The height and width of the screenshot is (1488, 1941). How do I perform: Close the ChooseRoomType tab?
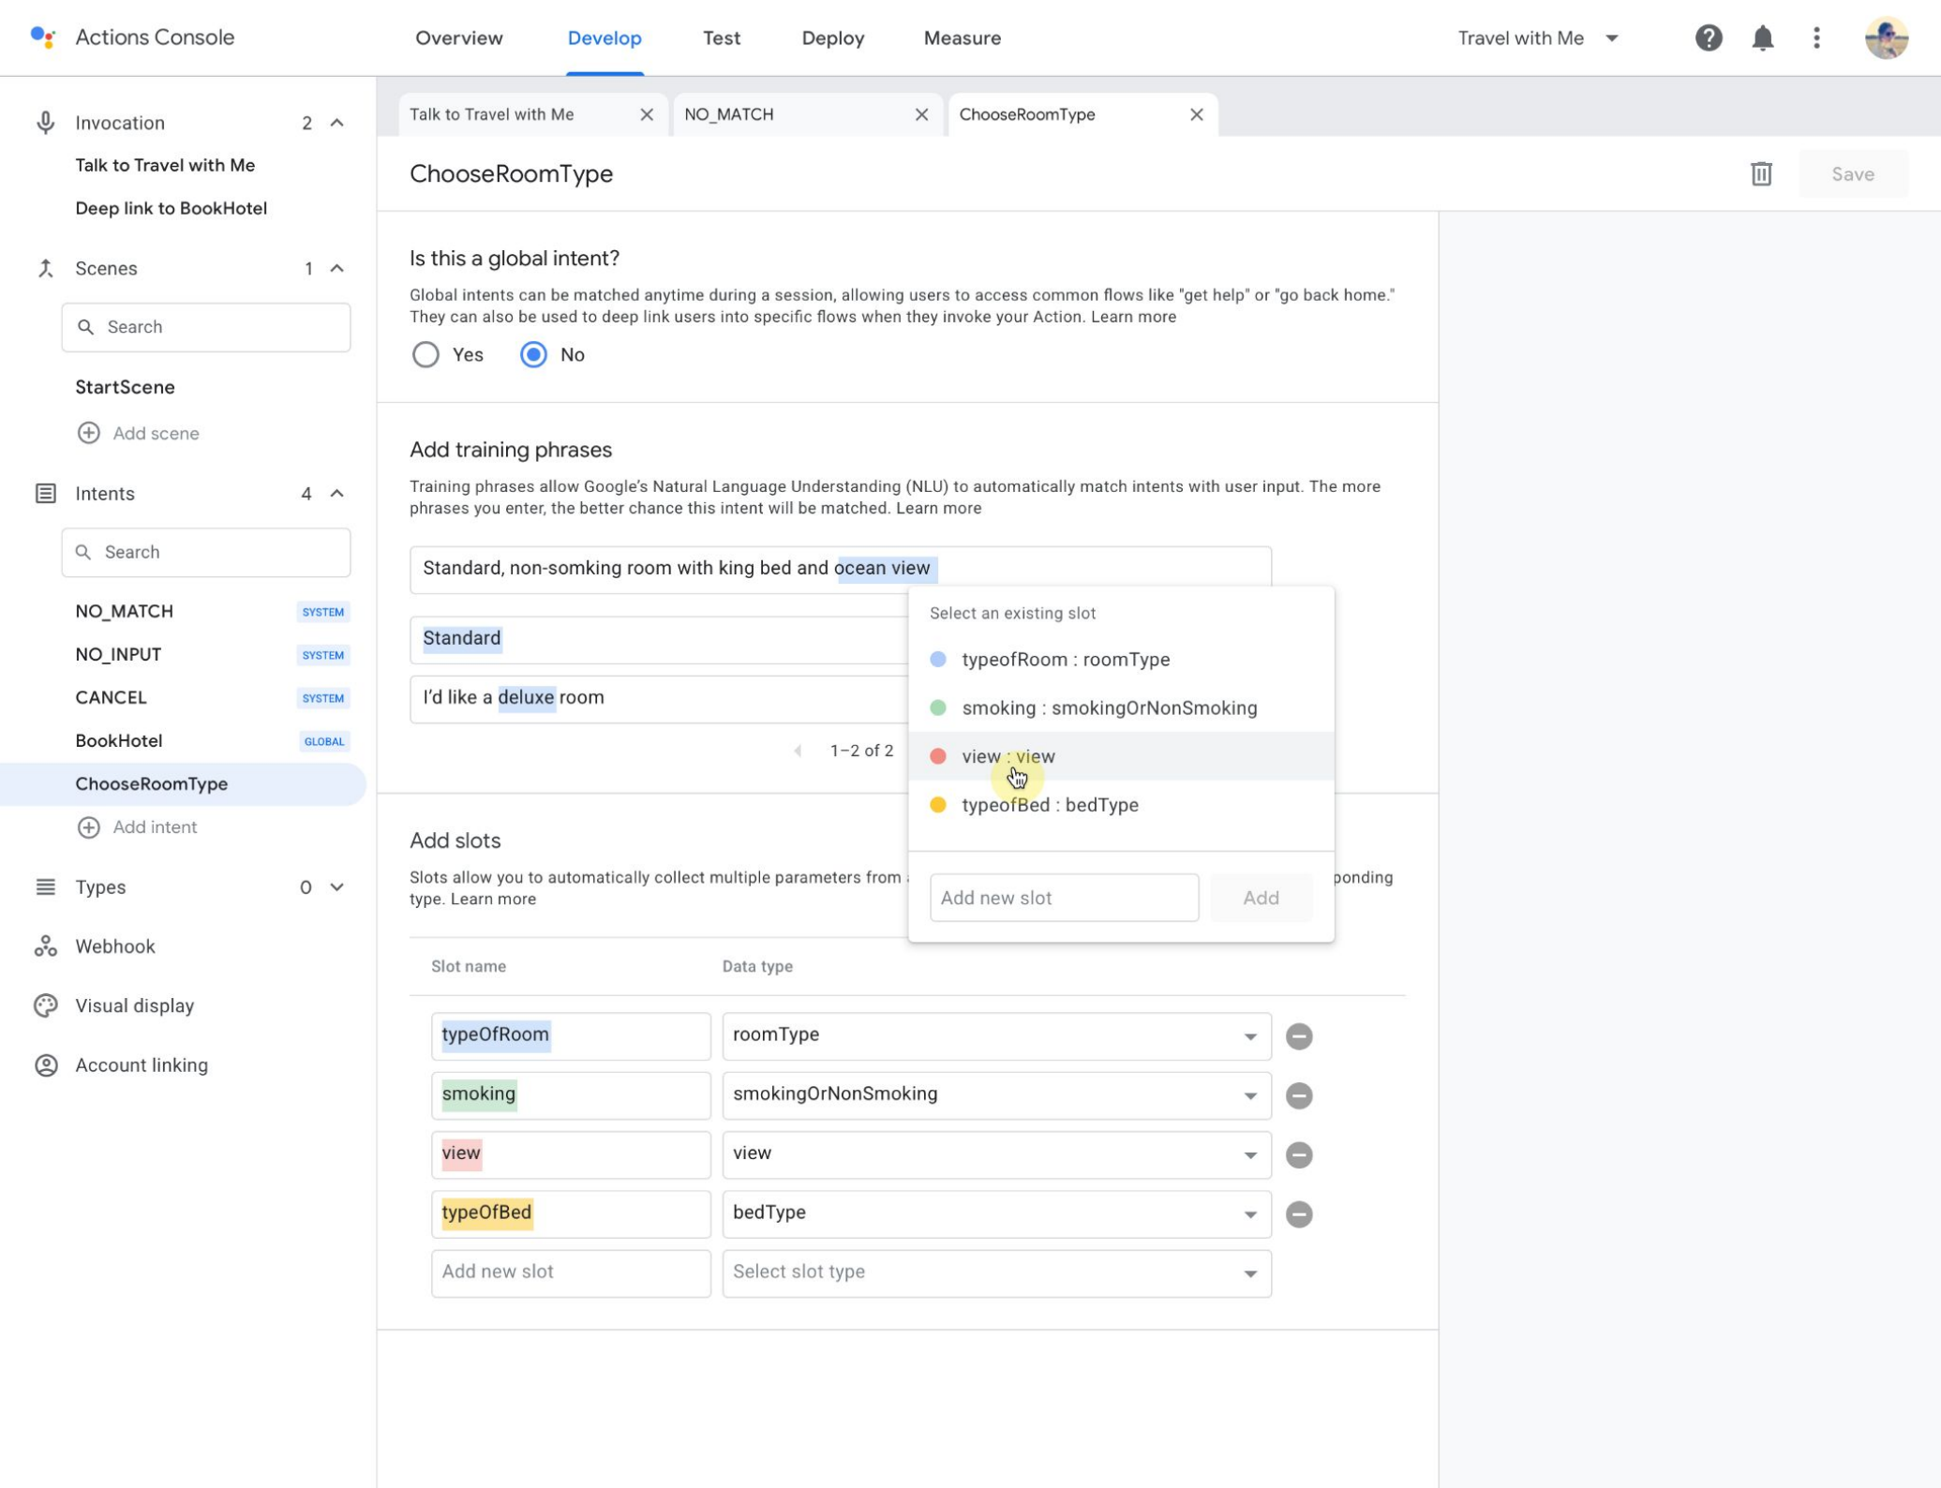coord(1196,114)
